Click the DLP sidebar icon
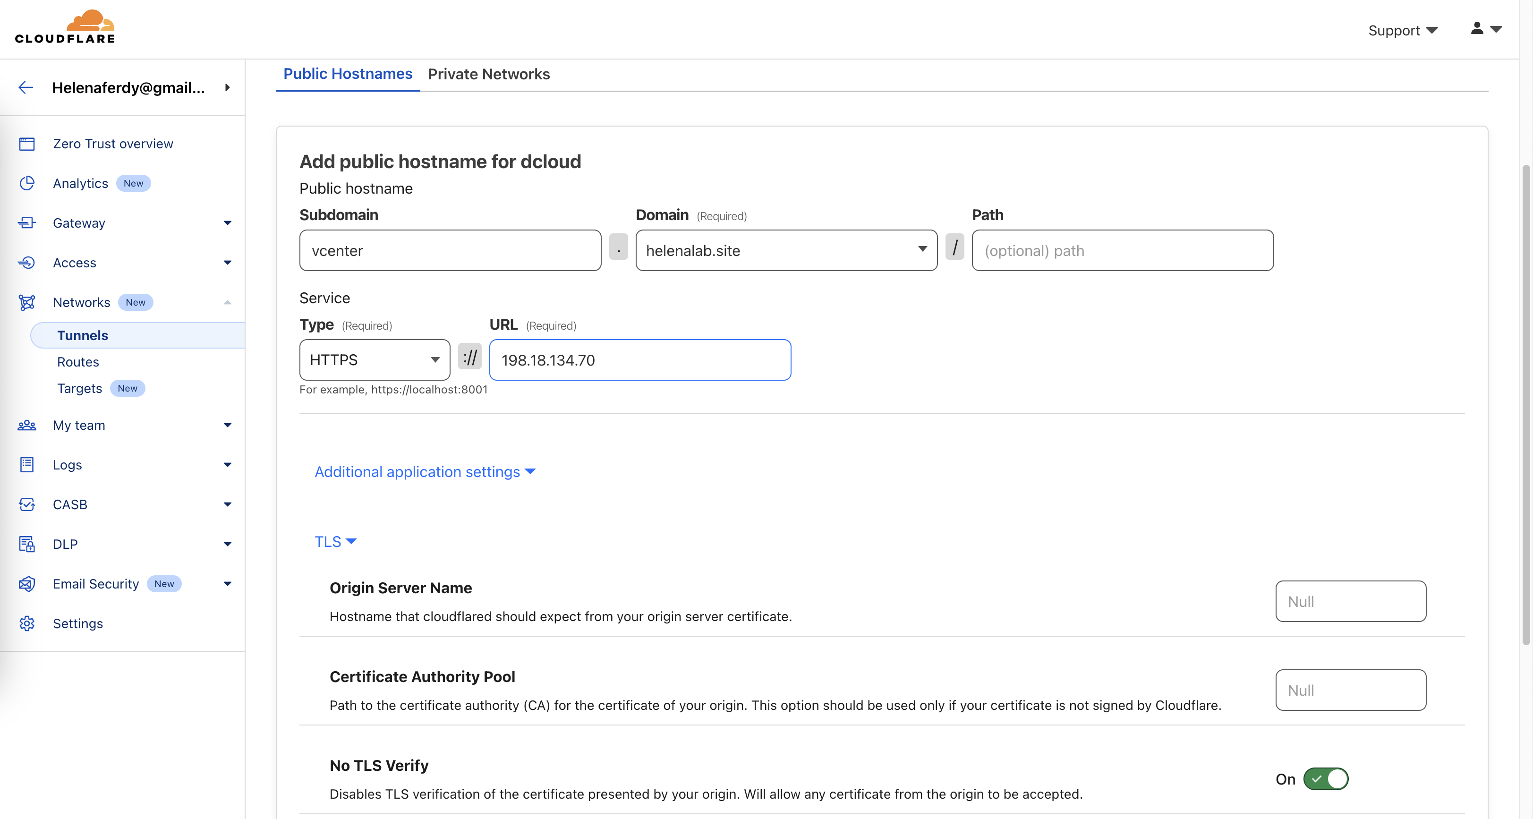This screenshot has height=819, width=1533. tap(27, 544)
